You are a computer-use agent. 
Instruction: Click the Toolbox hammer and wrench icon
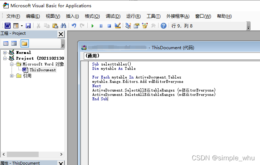[x=153, y=26]
